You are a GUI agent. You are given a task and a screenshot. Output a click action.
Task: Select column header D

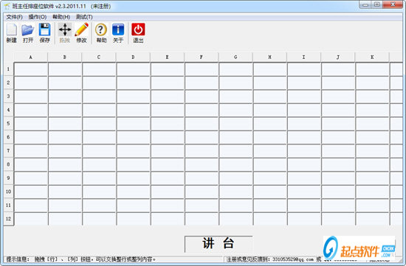click(x=133, y=57)
